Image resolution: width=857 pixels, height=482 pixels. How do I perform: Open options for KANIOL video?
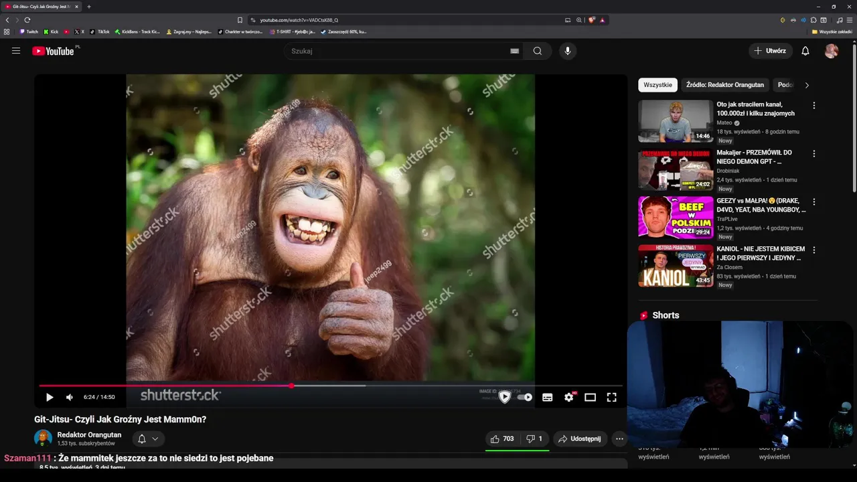(814, 250)
